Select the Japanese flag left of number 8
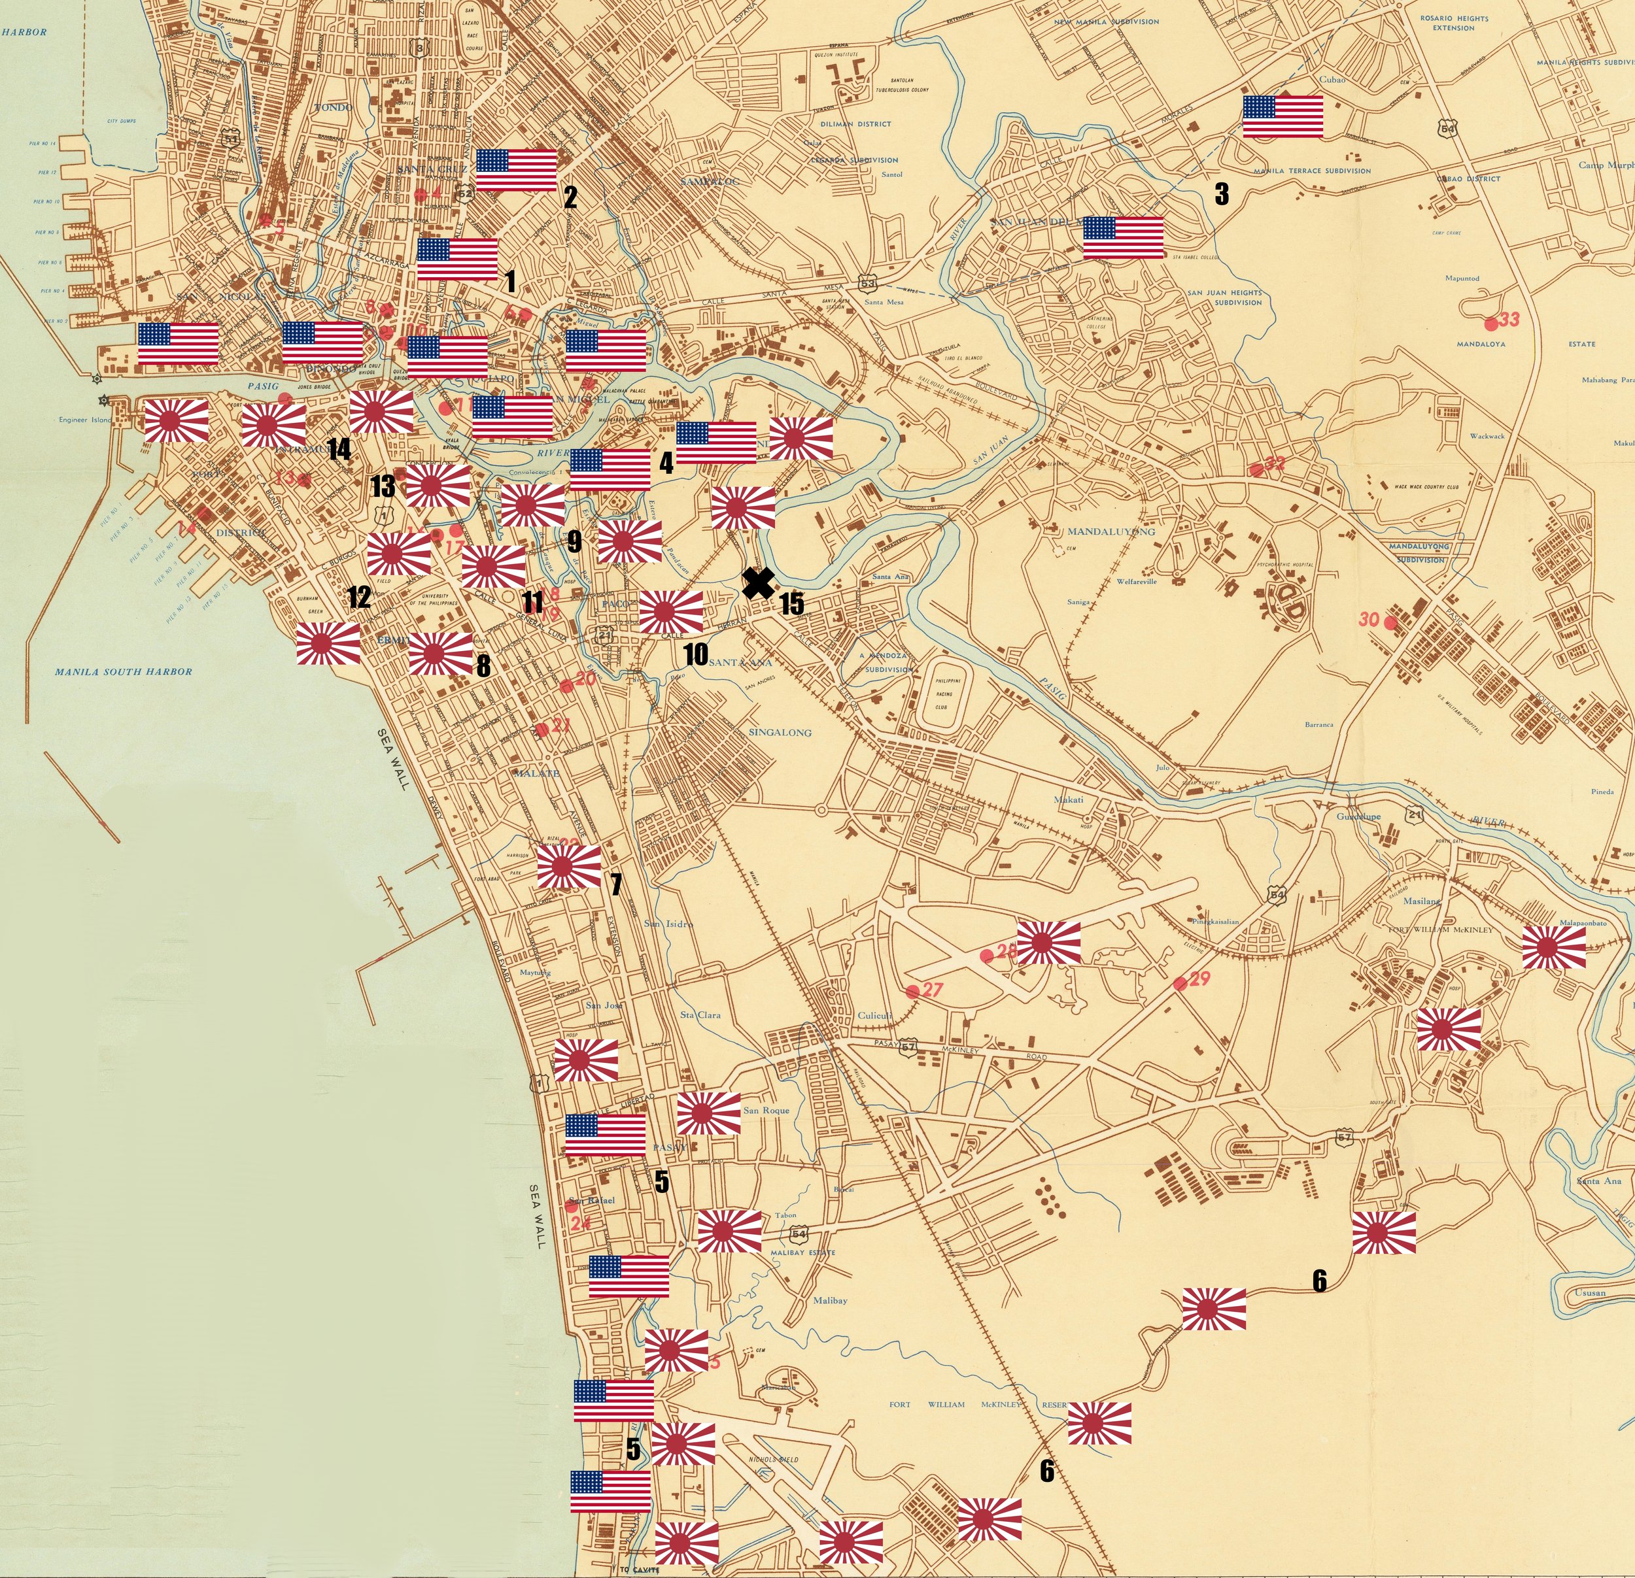Screen dimensions: 1635x1578 (440, 654)
